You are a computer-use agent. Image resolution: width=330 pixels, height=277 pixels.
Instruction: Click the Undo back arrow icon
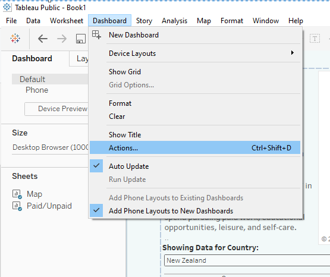tap(42, 39)
